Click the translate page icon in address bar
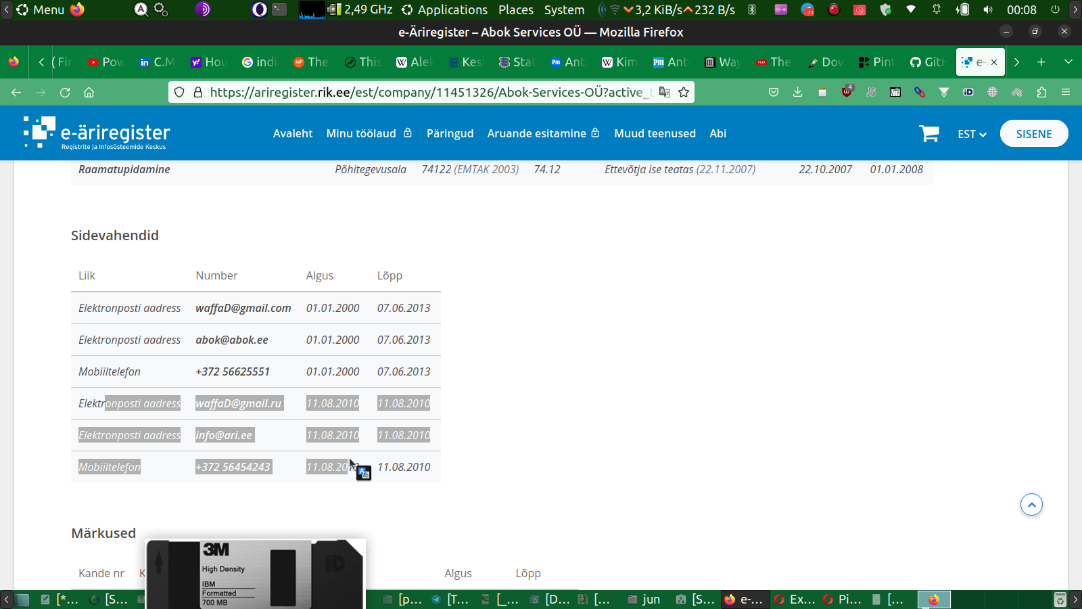 tap(665, 92)
